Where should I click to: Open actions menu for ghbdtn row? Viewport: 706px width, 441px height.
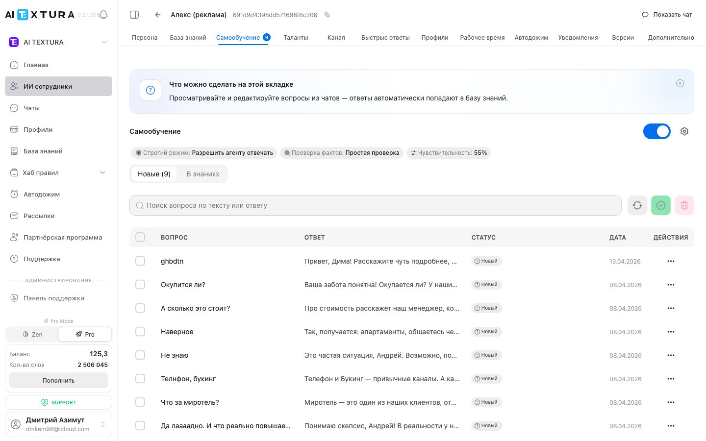tap(671, 261)
